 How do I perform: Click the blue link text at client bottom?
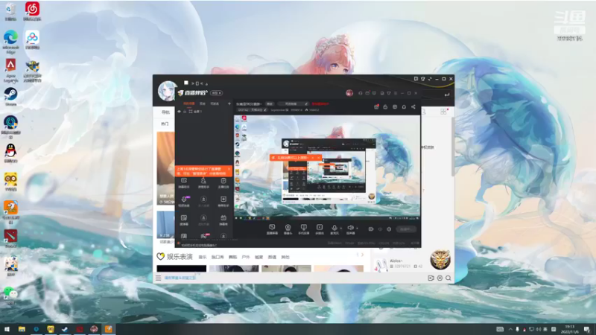180,278
